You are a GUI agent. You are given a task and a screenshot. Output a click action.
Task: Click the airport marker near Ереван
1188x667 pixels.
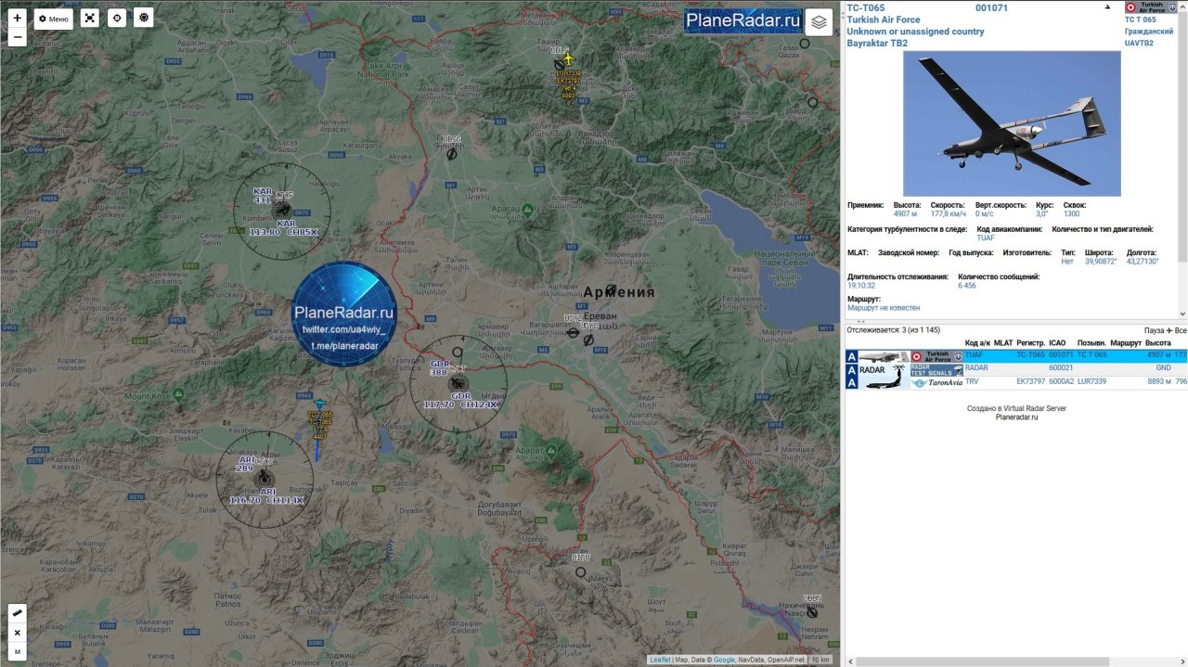[588, 340]
